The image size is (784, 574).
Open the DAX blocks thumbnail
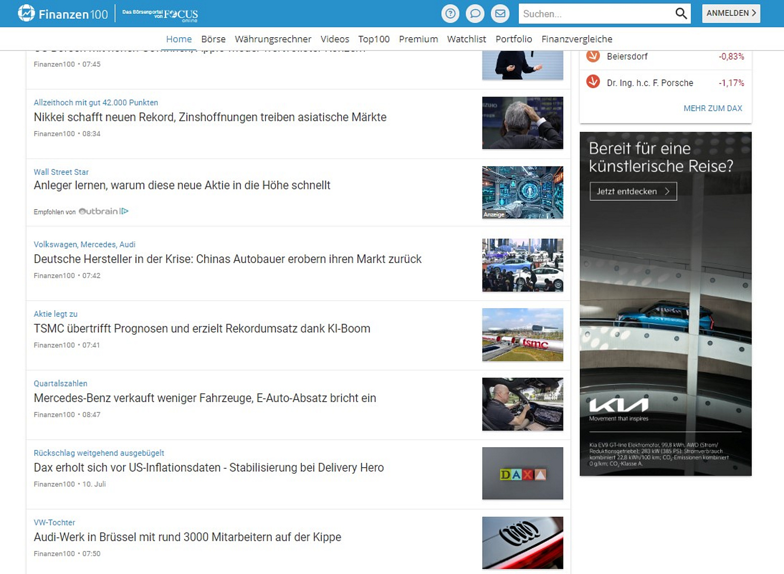(x=522, y=474)
